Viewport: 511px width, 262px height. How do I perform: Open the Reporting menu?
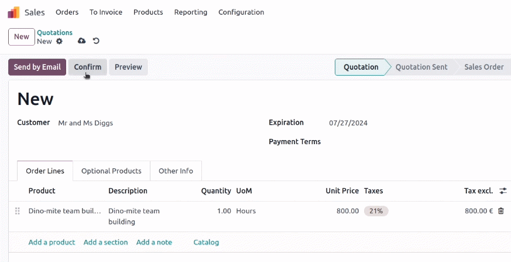(x=191, y=12)
